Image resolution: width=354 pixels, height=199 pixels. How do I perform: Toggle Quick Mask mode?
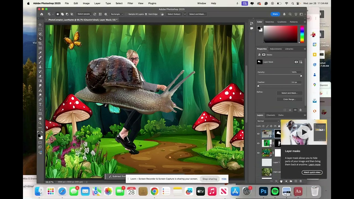tap(40, 142)
